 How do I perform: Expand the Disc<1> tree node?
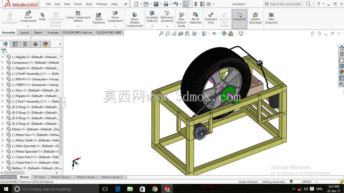pos(3,90)
